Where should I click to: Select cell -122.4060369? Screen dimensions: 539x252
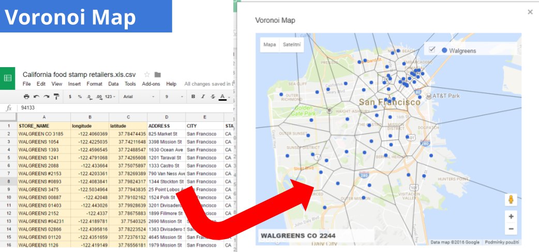[x=90, y=134]
